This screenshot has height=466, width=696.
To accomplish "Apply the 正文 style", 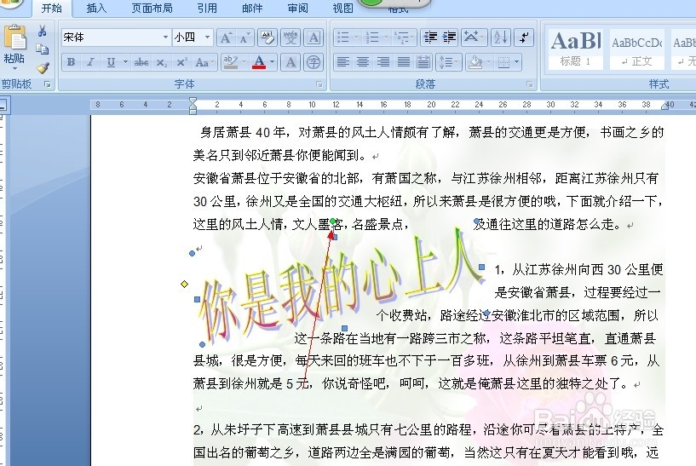I will 636,49.
